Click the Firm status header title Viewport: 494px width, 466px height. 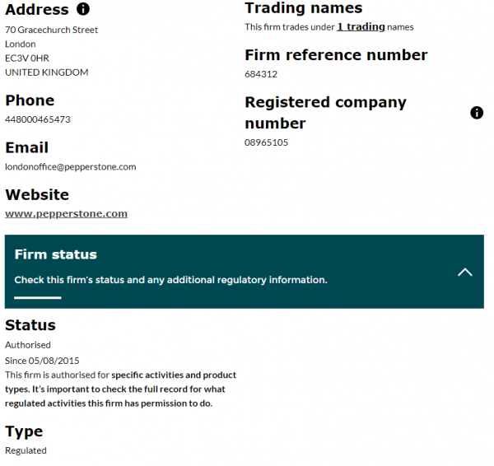click(x=56, y=254)
